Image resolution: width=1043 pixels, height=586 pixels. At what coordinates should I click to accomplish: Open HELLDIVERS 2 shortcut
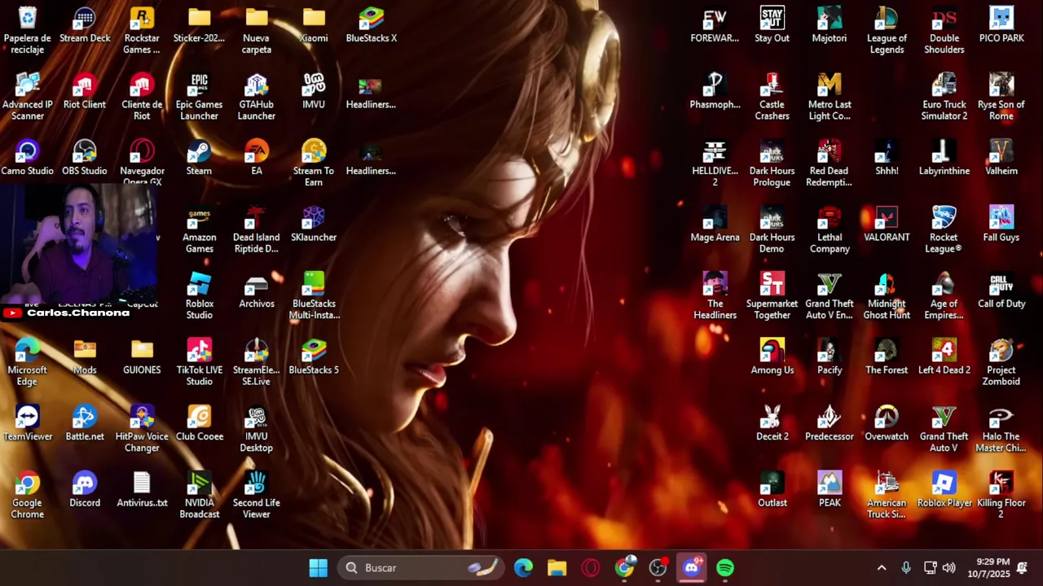tap(715, 164)
